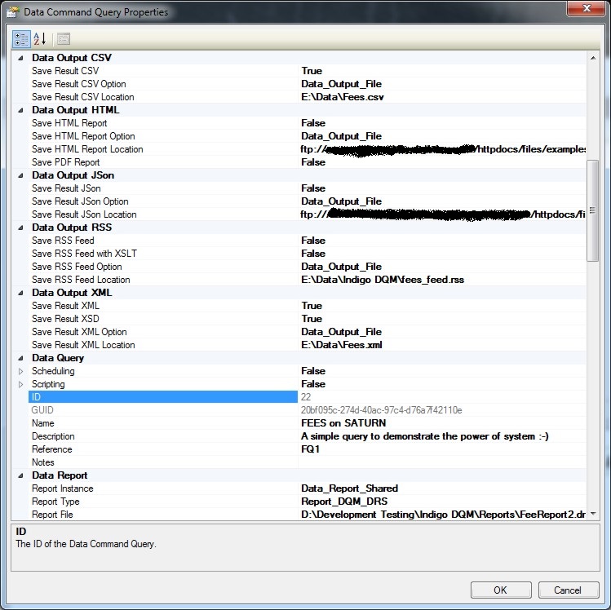
Task: Collapse the Data Output HTML category
Action: (x=21, y=110)
